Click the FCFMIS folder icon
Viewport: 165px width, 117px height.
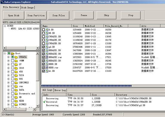[16, 104]
